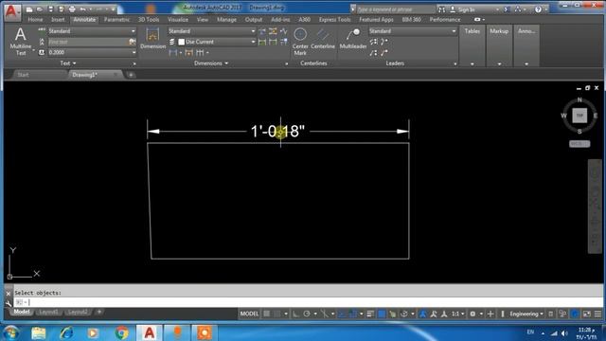The height and width of the screenshot is (341, 606).
Task: Expand the Tables panel
Action: pyautogui.click(x=472, y=45)
